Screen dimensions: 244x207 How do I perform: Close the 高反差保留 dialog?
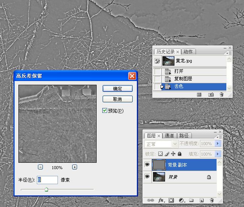(x=132, y=76)
